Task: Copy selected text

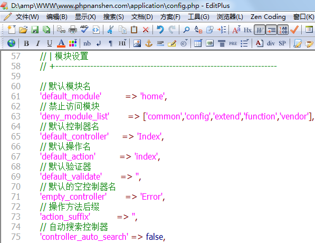Action: tap(122, 30)
